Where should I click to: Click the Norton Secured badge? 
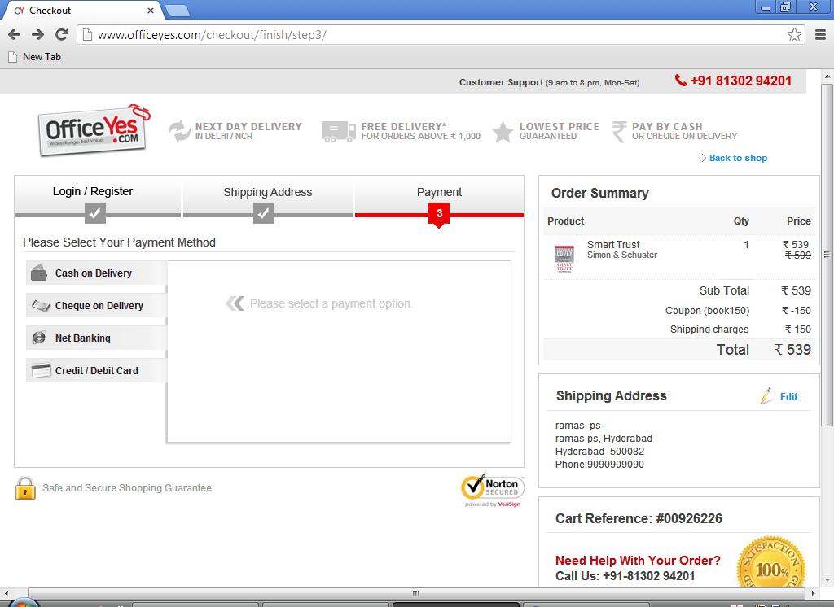[x=492, y=490]
